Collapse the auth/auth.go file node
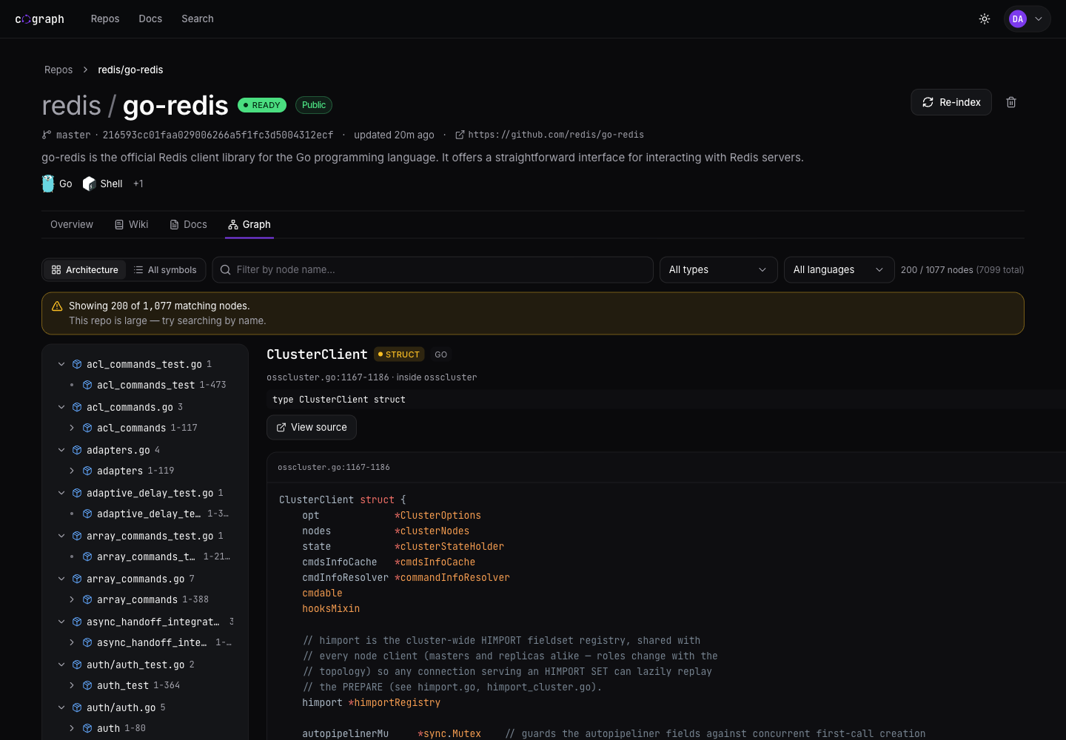Viewport: 1066px width, 740px height. pos(61,707)
